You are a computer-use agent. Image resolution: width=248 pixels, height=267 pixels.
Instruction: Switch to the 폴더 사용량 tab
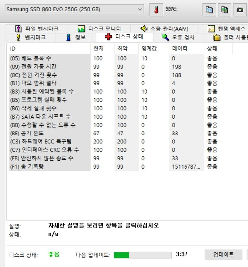226,37
